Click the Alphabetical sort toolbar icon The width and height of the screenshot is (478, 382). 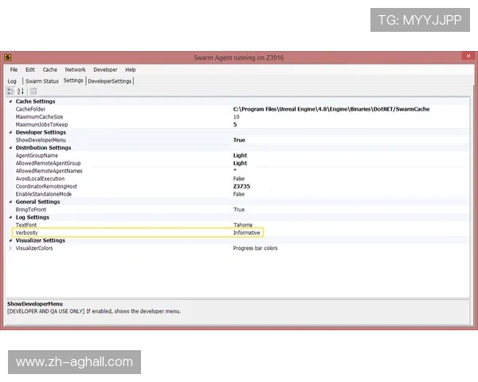(21, 92)
